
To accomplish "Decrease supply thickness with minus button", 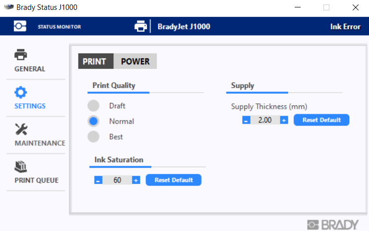I will [246, 120].
